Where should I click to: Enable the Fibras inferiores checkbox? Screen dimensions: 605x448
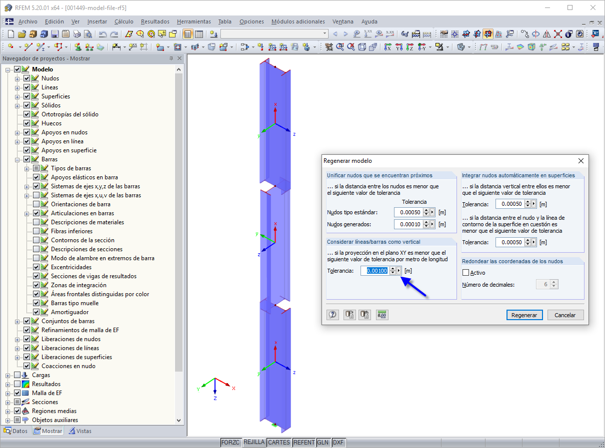pos(36,231)
